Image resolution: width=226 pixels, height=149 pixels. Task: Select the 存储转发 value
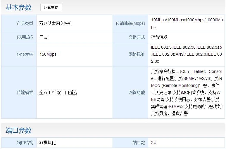pos(159,37)
